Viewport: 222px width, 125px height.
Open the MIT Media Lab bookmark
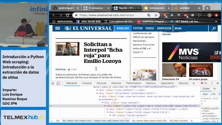point(186,22)
